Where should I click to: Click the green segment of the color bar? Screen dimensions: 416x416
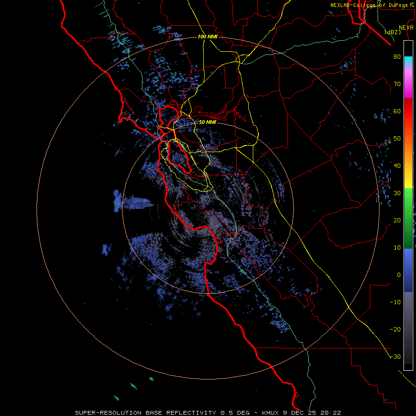[408, 218]
